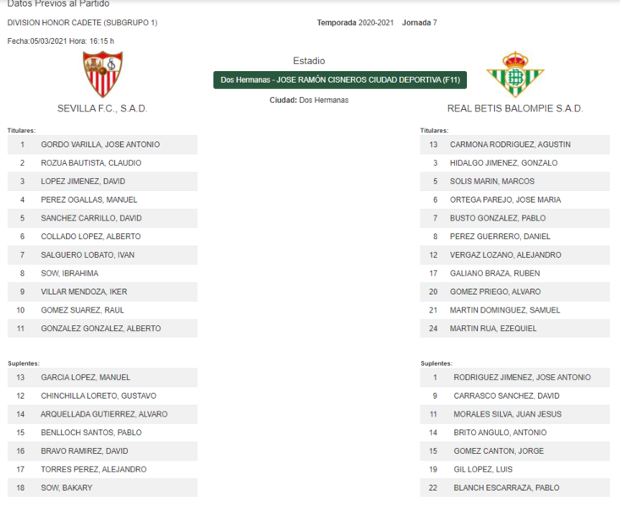The height and width of the screenshot is (507, 620).
Task: Select substitute CHINCHILLA LORETO, GUSTAVO
Action: [x=102, y=396]
